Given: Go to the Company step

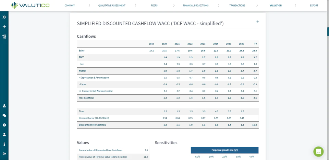Looking at the screenshot, I should click(x=70, y=5).
